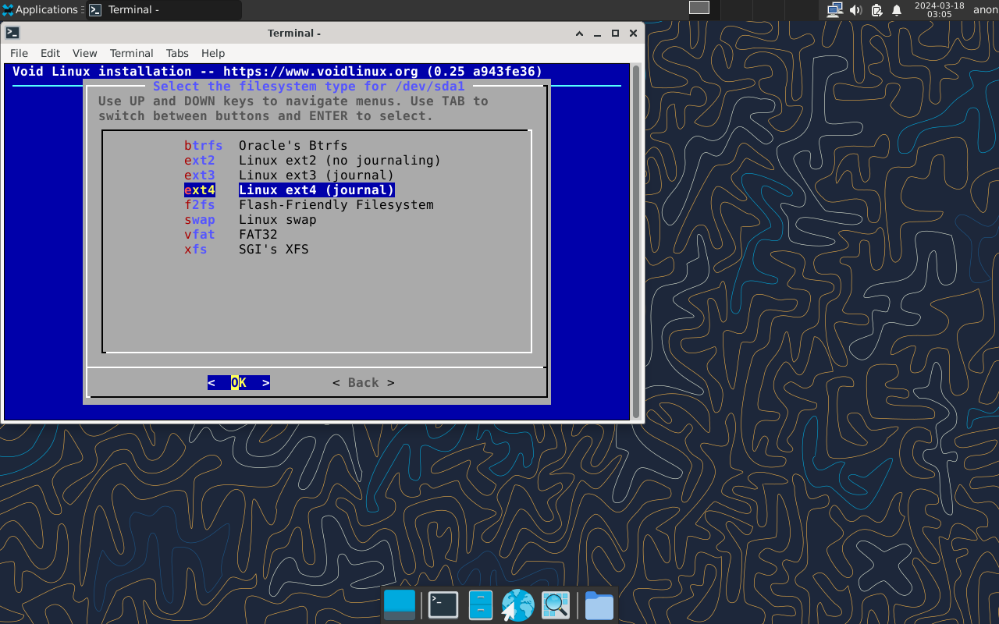This screenshot has width=999, height=624.
Task: Select the ext3 filesystem option
Action: pyautogui.click(x=200, y=175)
